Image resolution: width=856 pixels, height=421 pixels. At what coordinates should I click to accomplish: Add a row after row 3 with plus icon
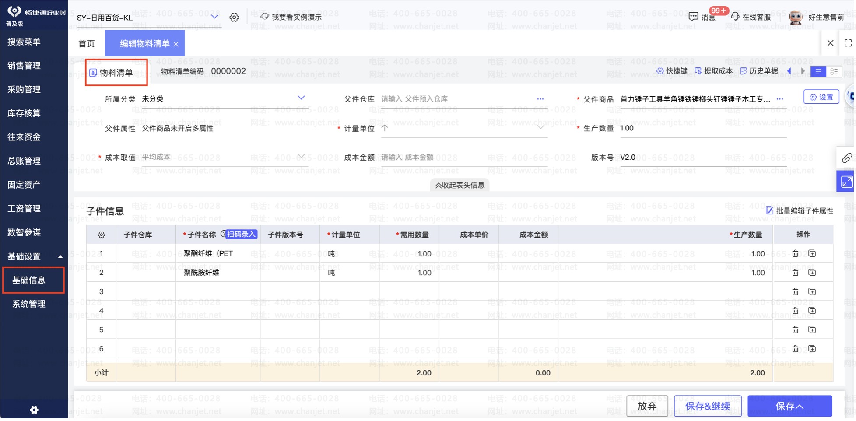click(x=812, y=291)
